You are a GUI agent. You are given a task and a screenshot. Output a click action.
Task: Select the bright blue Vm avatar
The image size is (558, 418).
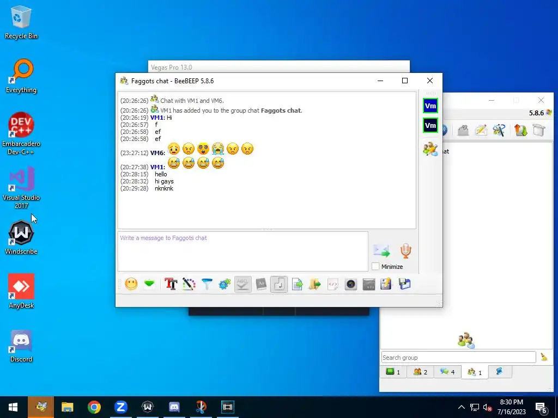pos(430,106)
